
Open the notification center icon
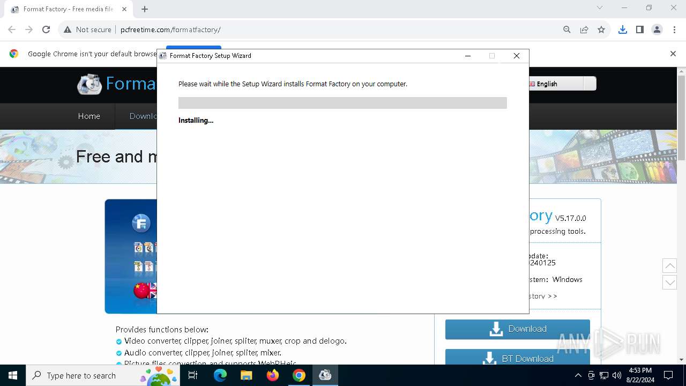[x=668, y=375]
